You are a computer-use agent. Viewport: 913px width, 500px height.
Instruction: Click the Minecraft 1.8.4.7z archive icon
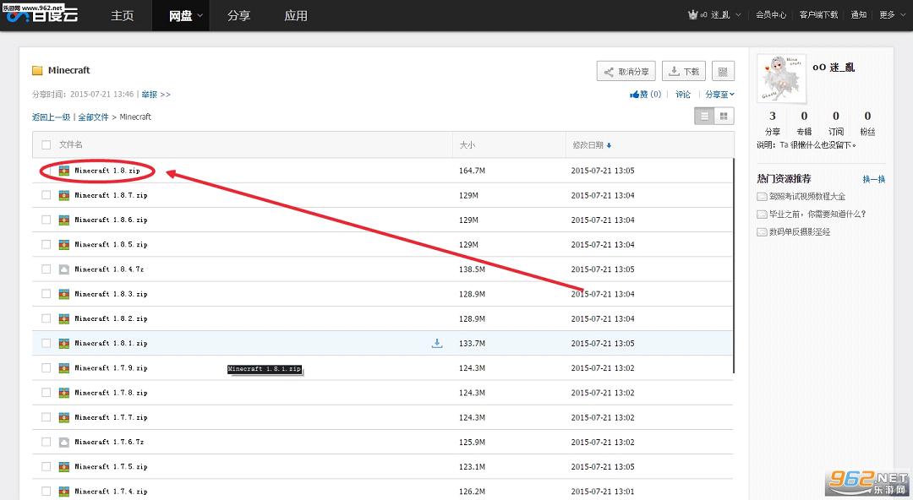click(x=64, y=269)
